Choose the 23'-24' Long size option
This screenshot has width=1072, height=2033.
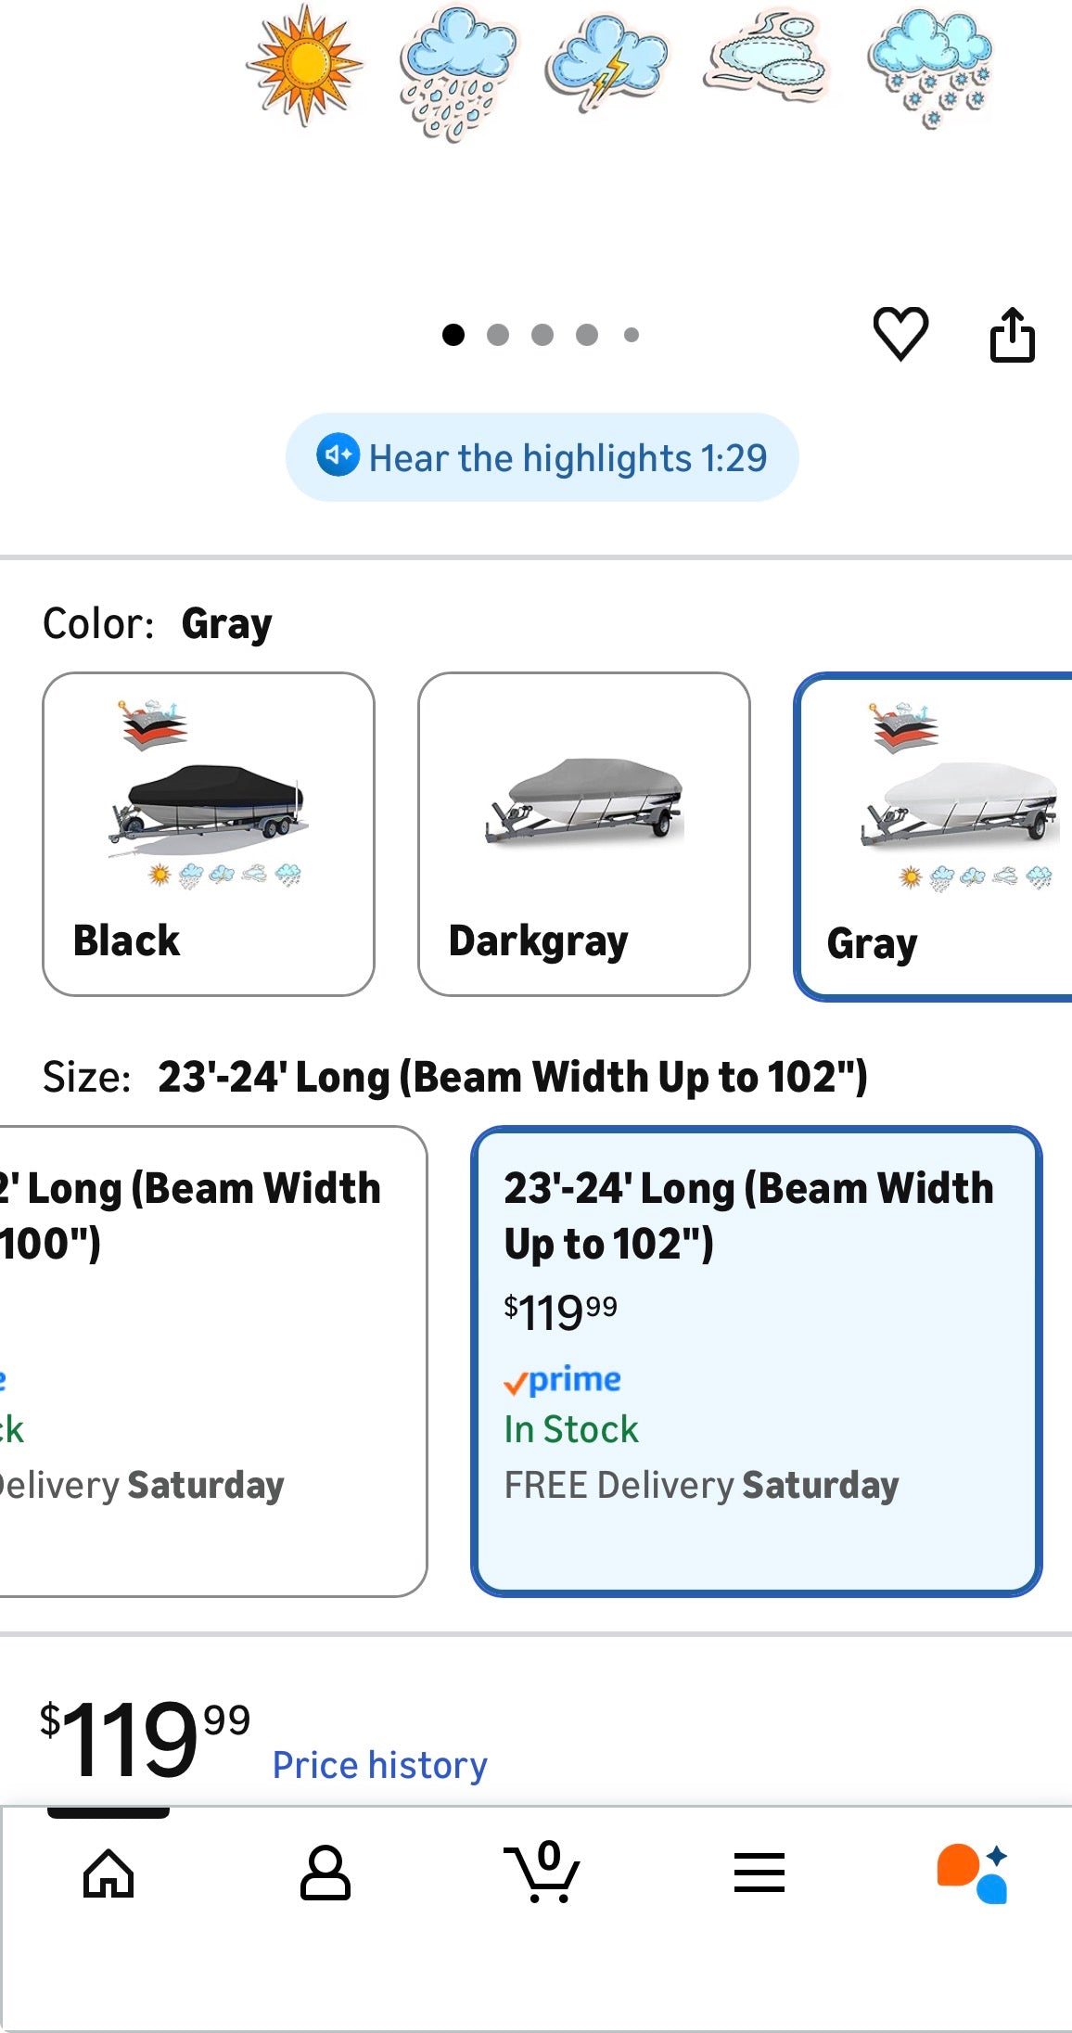pos(756,1361)
